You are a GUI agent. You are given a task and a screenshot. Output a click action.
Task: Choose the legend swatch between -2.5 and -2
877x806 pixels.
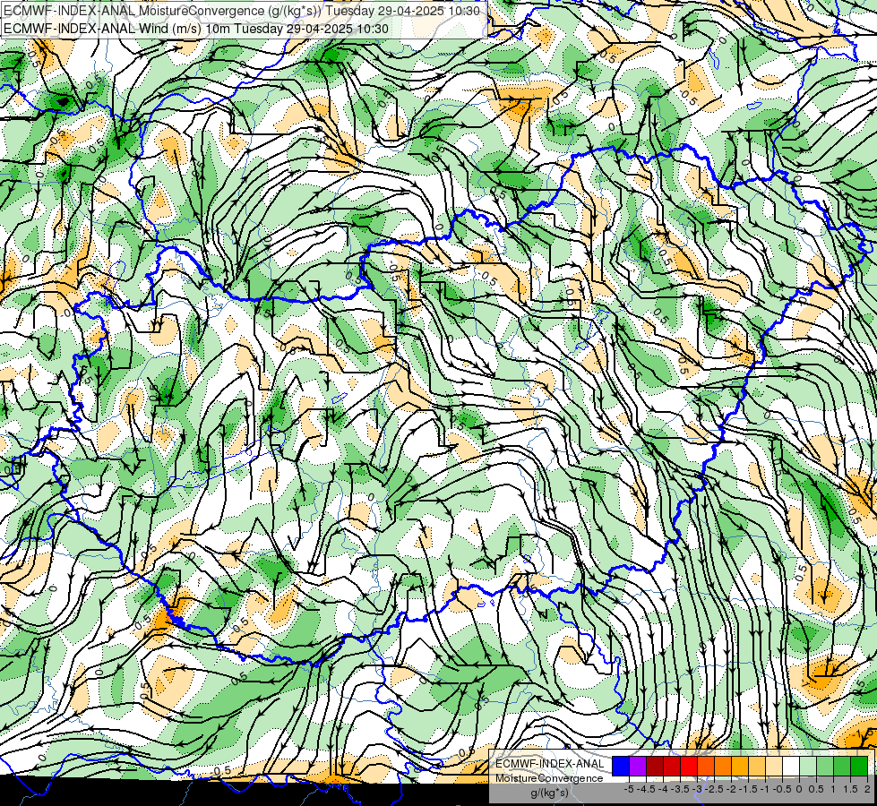(723, 767)
